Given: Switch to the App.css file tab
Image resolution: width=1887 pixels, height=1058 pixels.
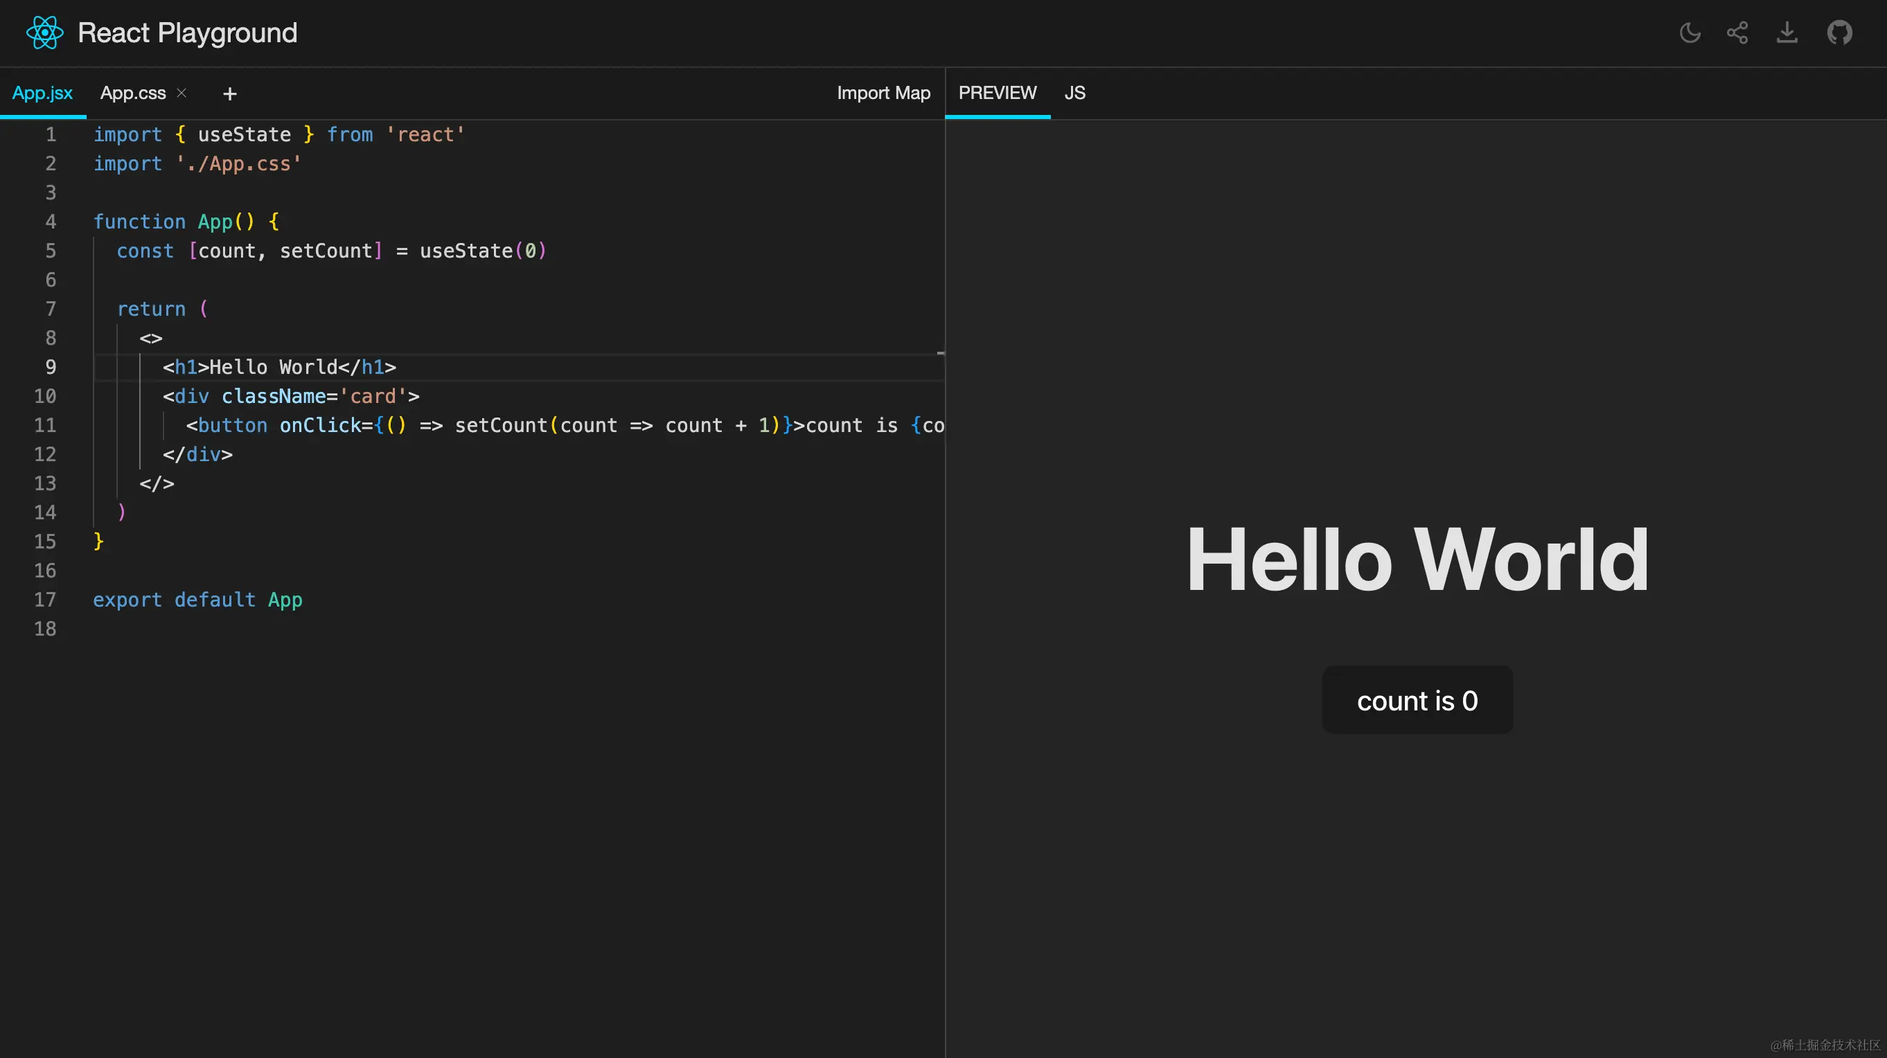Looking at the screenshot, I should click(x=132, y=93).
